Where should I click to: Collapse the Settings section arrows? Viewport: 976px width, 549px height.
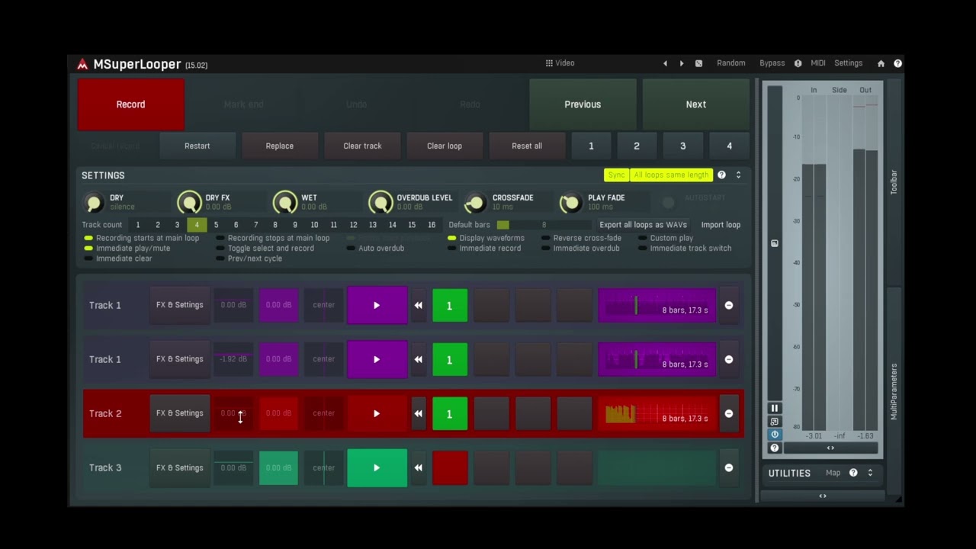point(738,175)
